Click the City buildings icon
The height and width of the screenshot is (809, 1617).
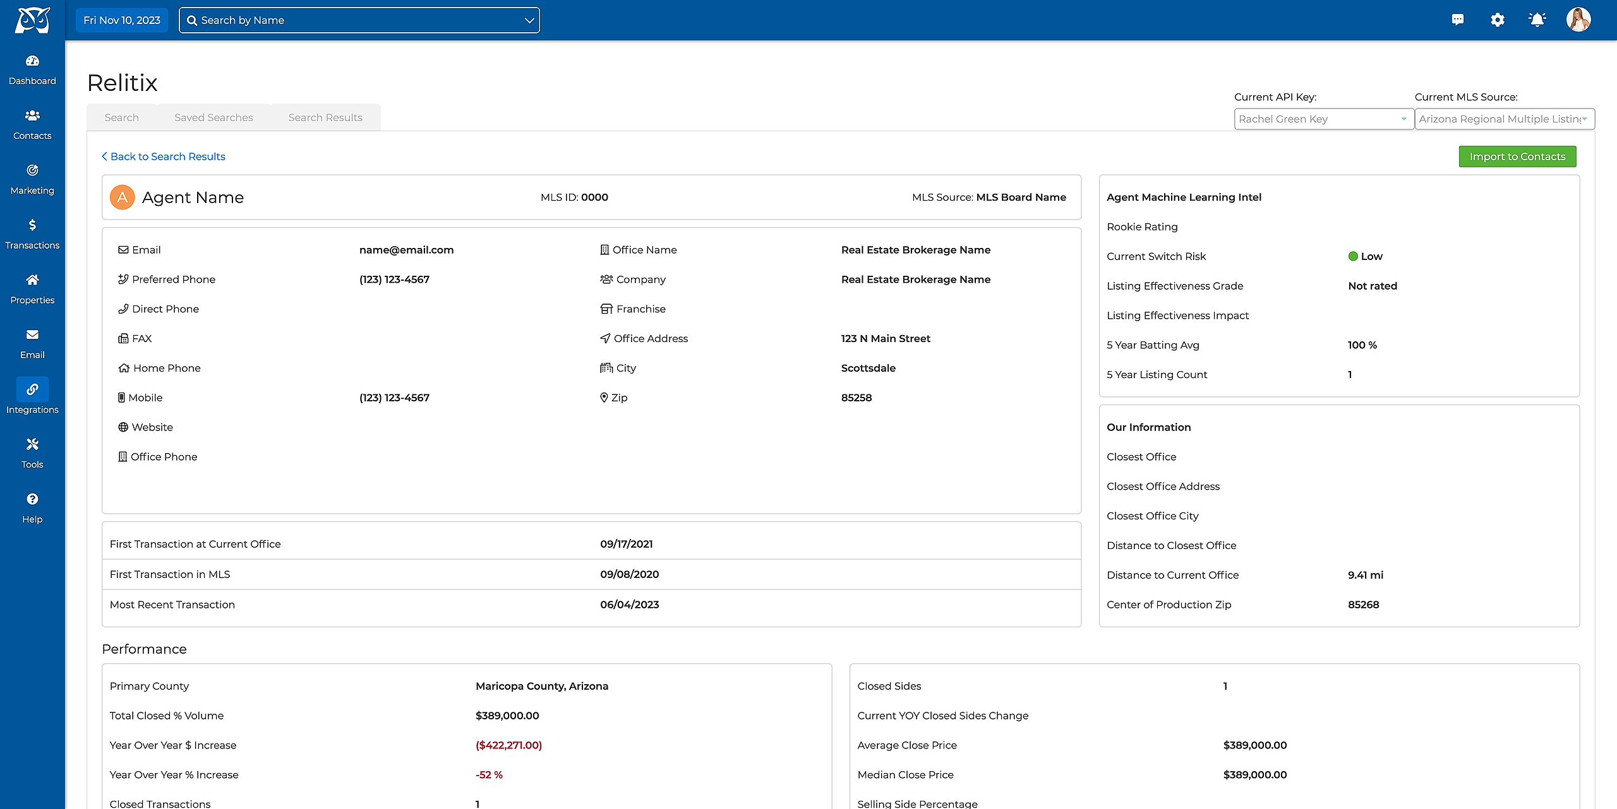[x=606, y=368]
